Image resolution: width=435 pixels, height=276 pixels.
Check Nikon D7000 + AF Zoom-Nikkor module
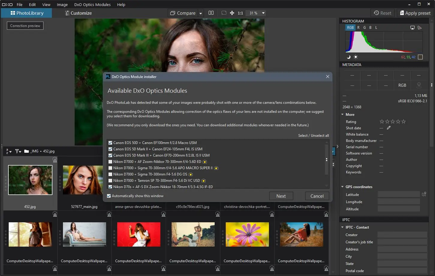110,162
